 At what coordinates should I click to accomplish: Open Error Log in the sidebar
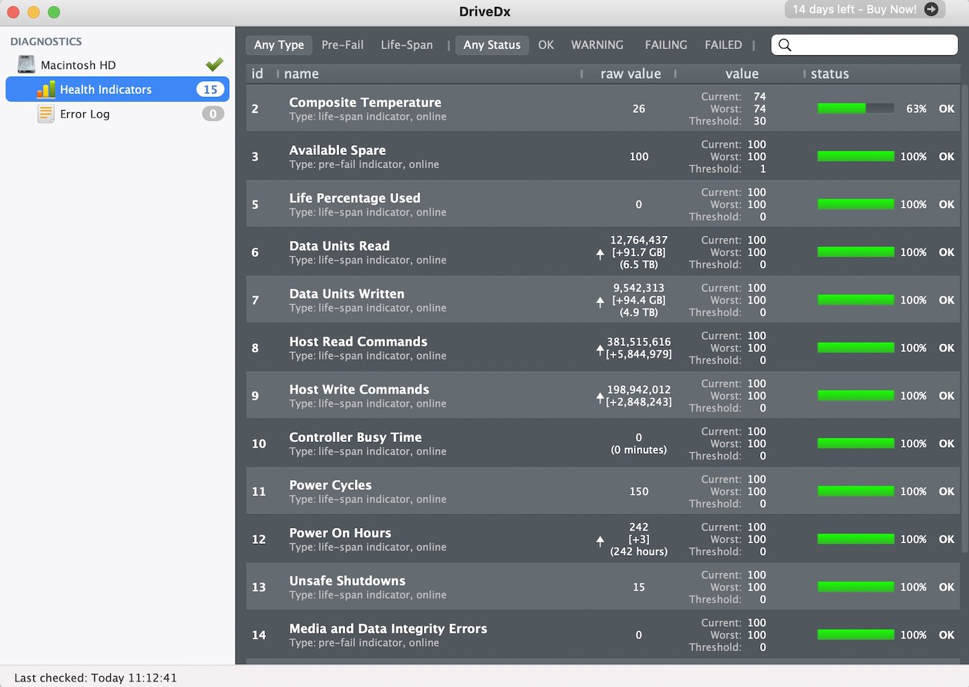[x=84, y=114]
